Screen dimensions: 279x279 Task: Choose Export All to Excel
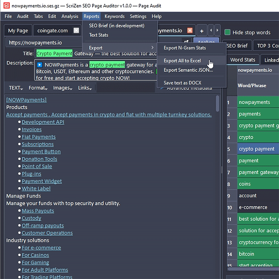tap(191, 61)
